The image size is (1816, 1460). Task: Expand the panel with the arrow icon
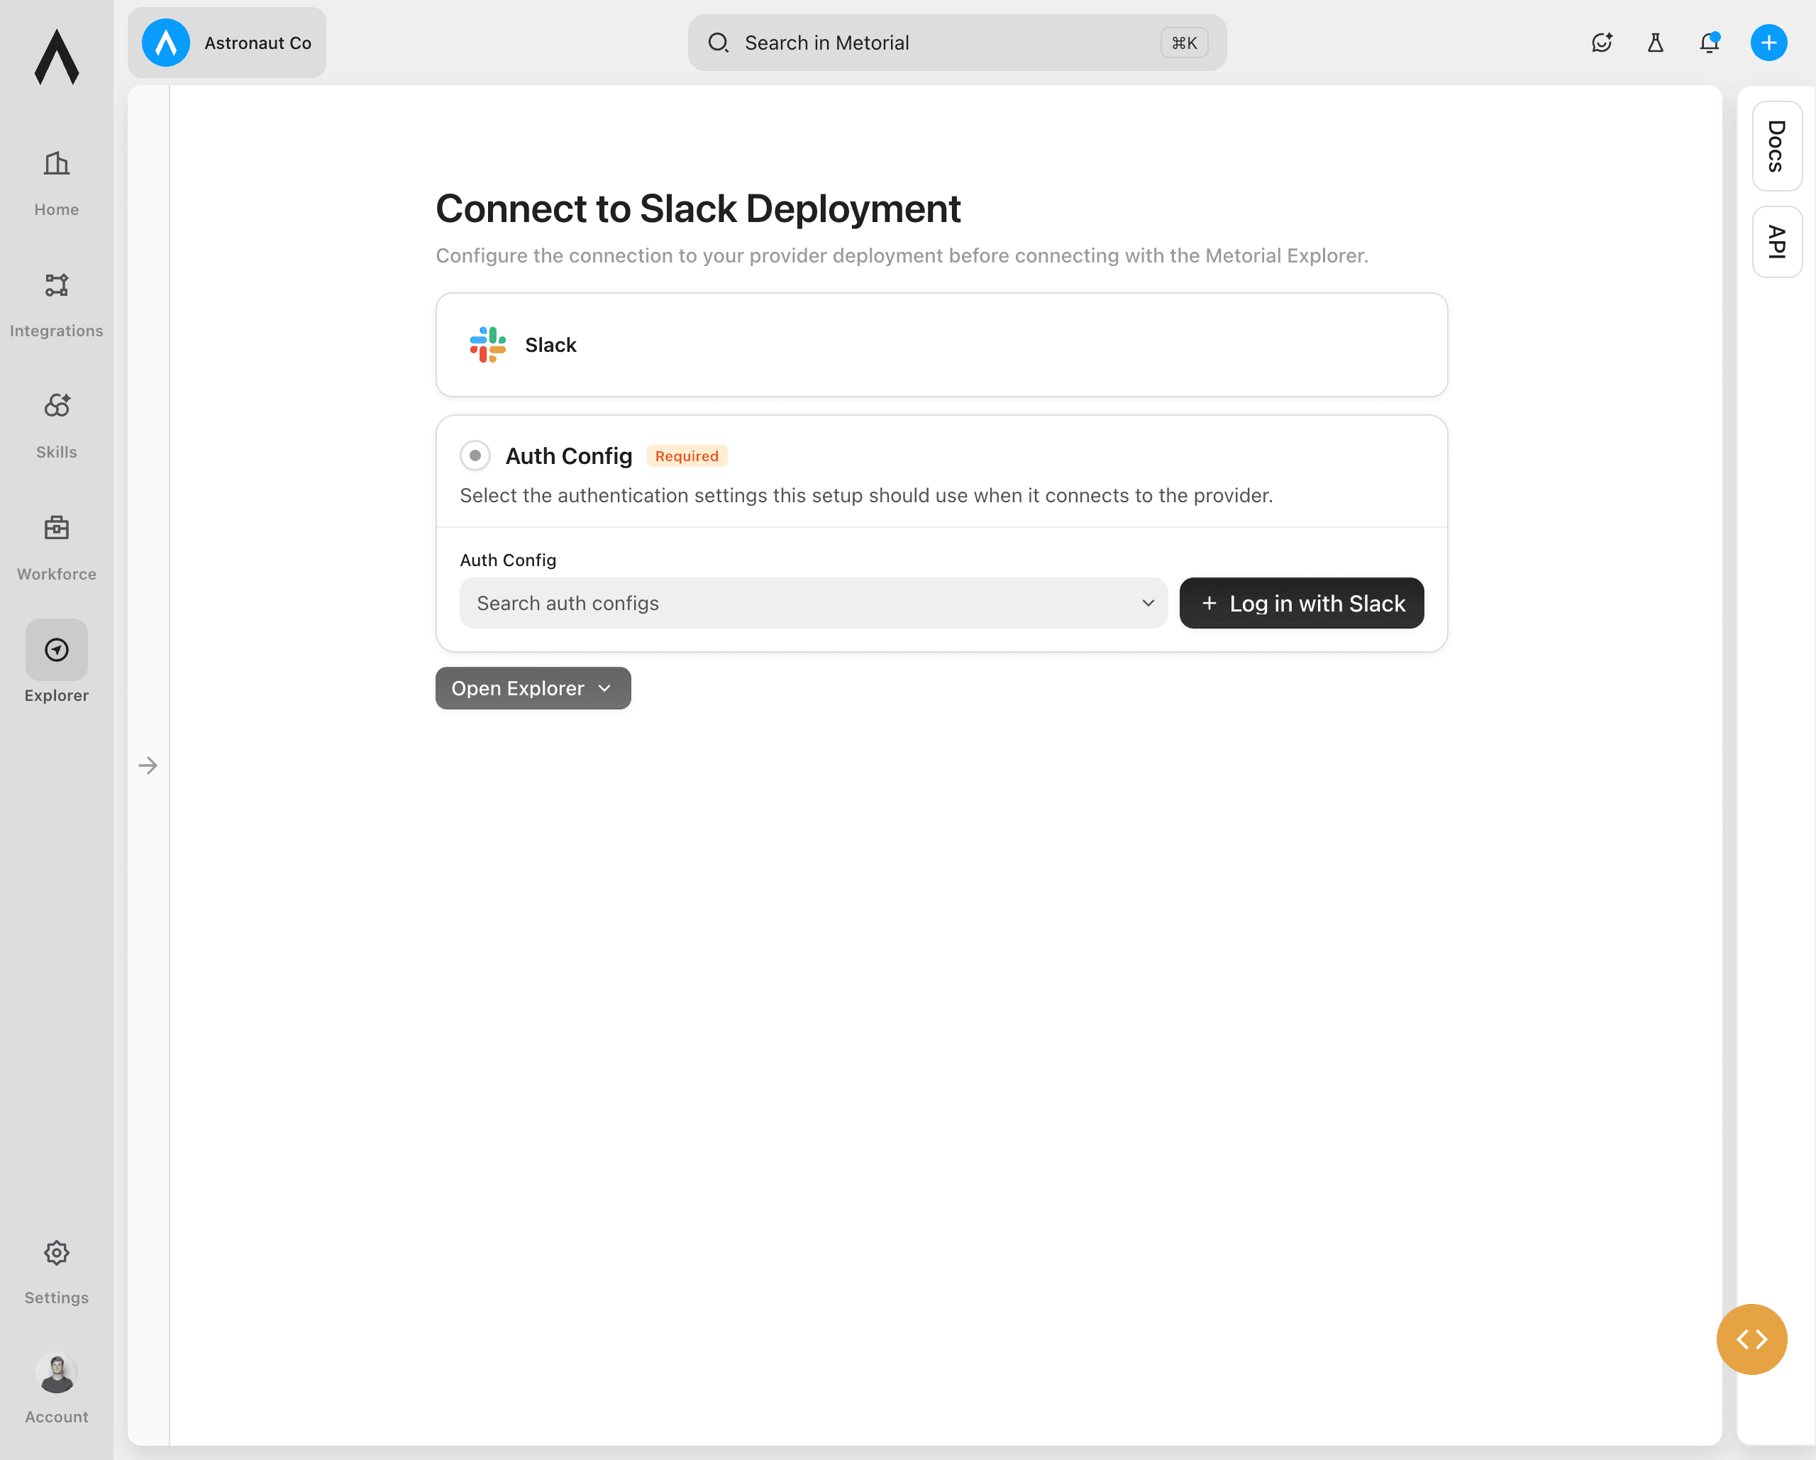pos(148,765)
